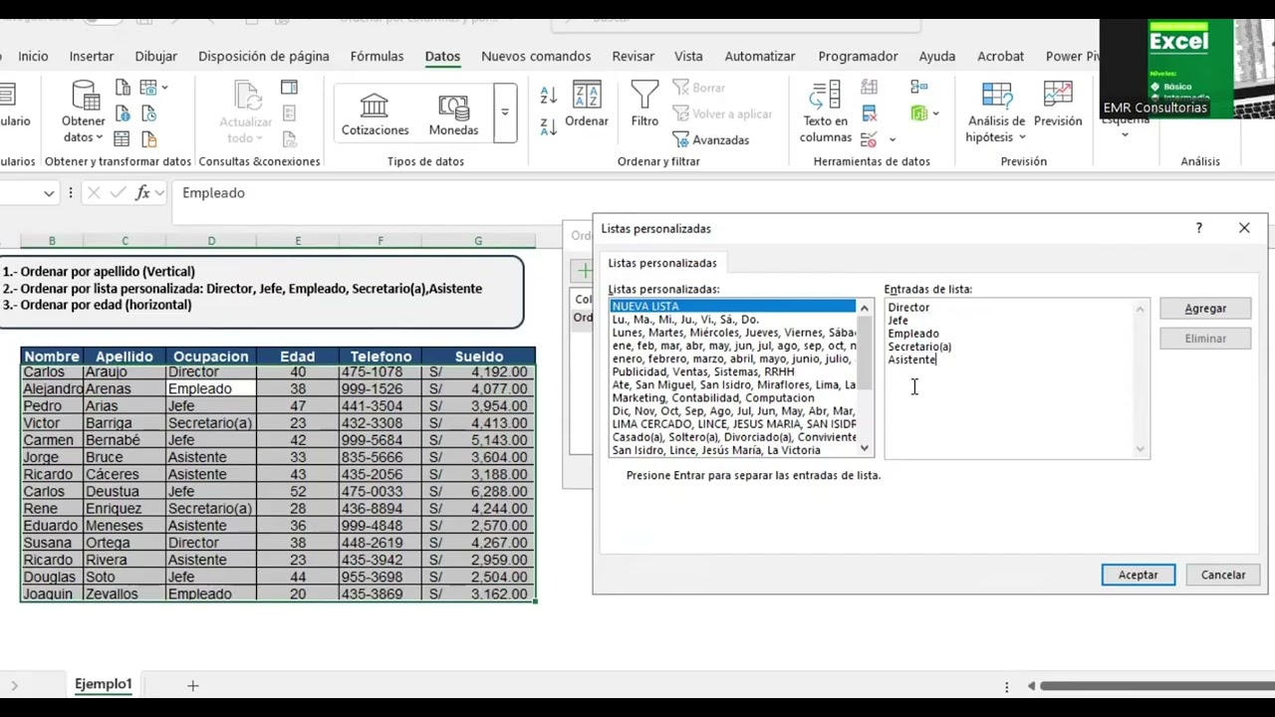1275x717 pixels.
Task: Open the Insertar ribbon tab
Action: click(92, 57)
